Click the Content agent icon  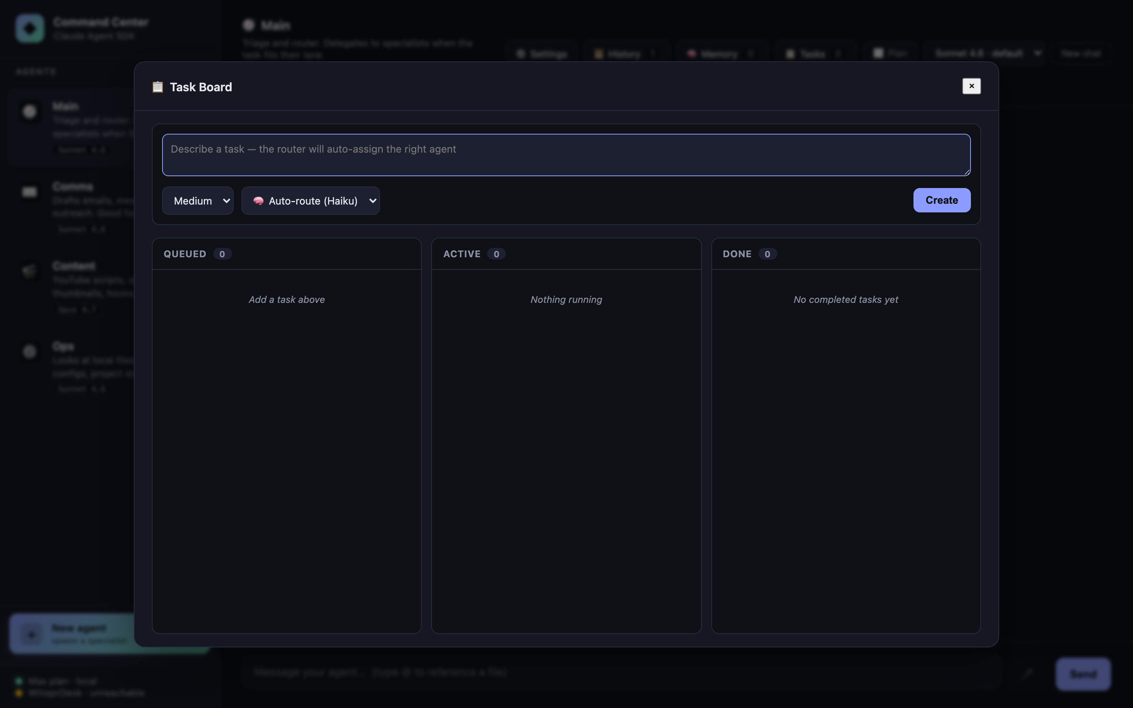pos(29,271)
